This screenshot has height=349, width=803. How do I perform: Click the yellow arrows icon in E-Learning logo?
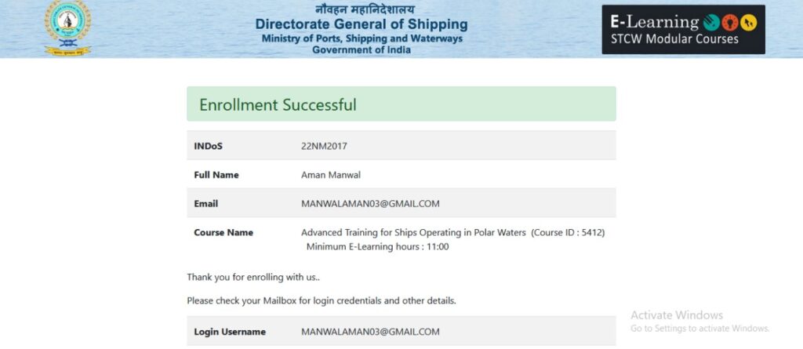pyautogui.click(x=749, y=23)
